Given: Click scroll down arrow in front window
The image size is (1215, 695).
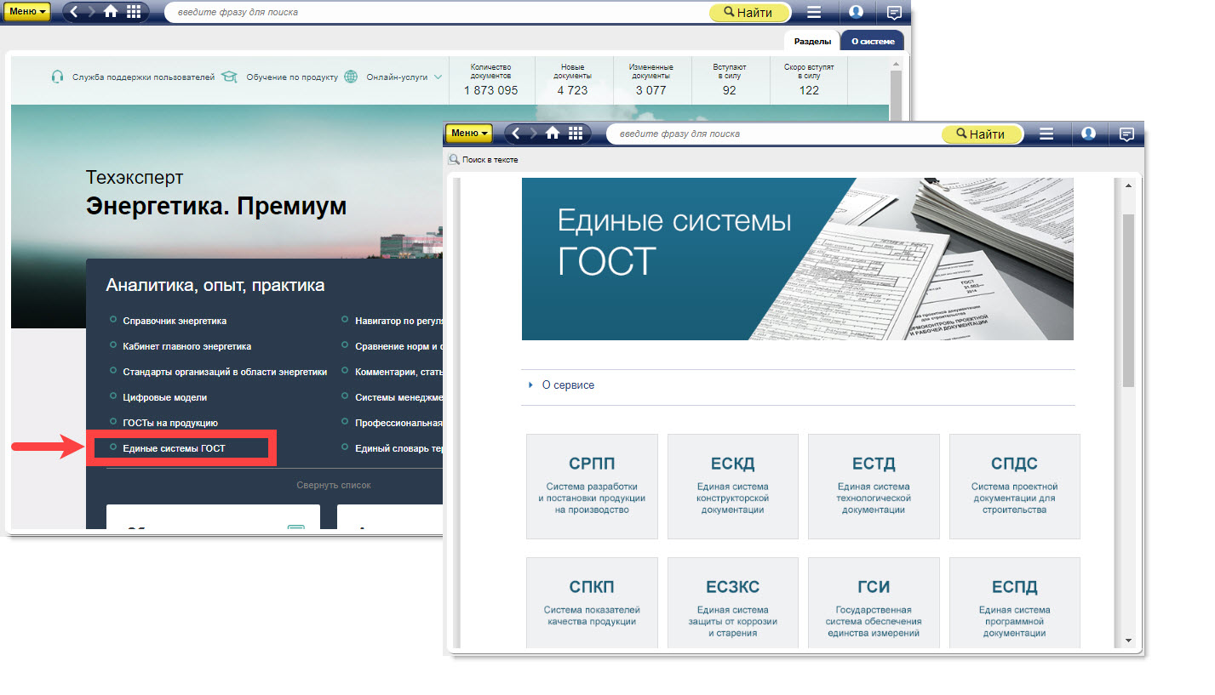Looking at the screenshot, I should click(x=1128, y=640).
